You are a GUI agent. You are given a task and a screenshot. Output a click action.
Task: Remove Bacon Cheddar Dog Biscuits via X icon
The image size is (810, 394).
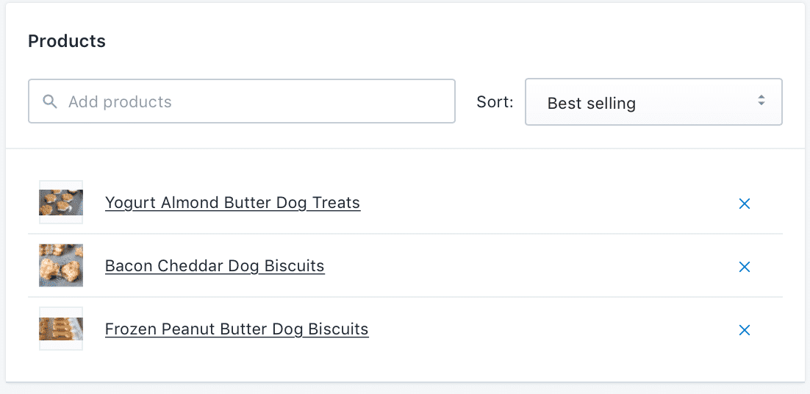point(745,267)
